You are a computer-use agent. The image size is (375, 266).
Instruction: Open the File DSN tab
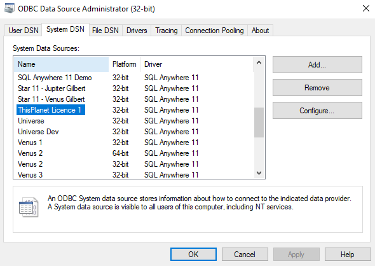[106, 31]
